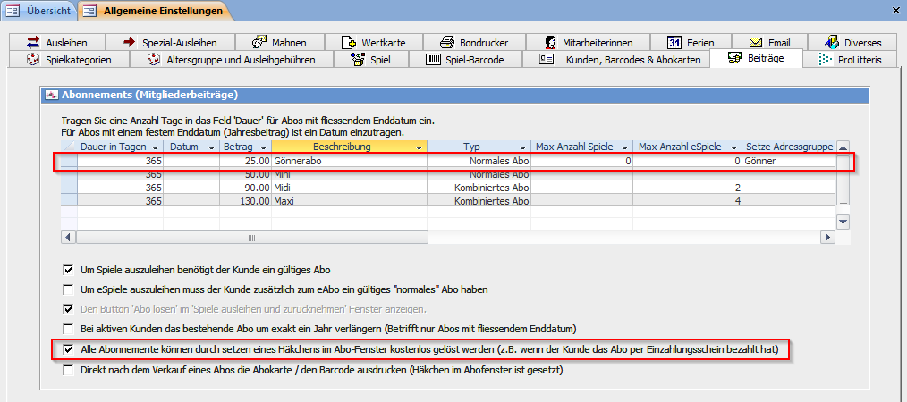Select the Bondrucker tab
The height and width of the screenshot is (402, 907).
(474, 42)
